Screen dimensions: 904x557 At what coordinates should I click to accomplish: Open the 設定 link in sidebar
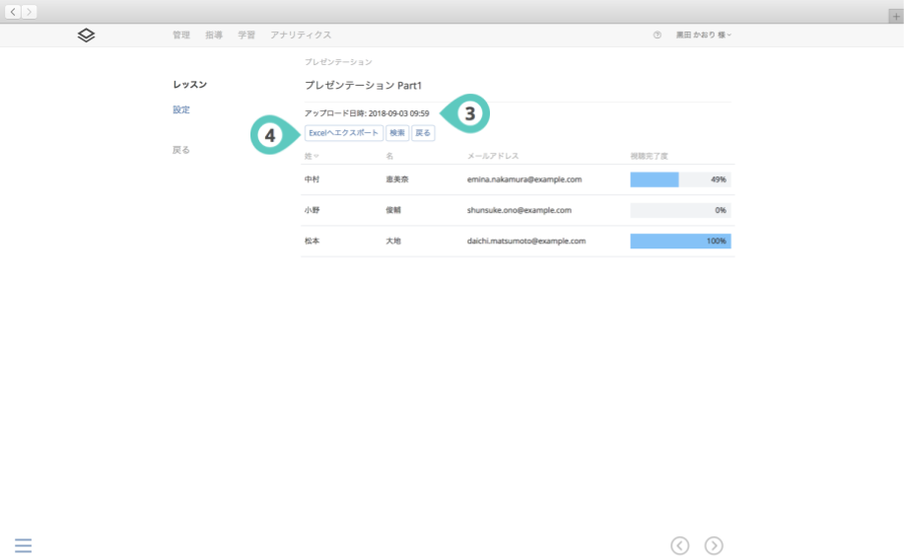[x=180, y=109]
